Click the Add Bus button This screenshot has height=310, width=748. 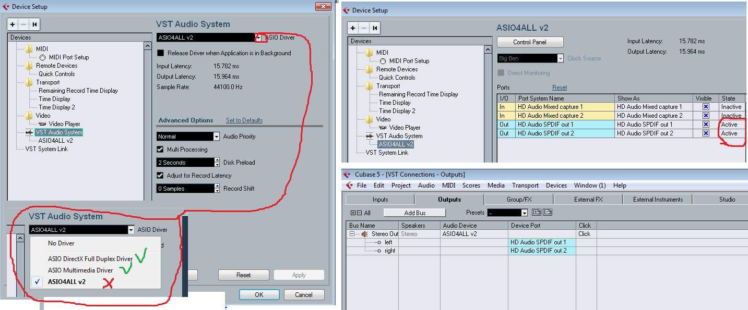(x=415, y=213)
